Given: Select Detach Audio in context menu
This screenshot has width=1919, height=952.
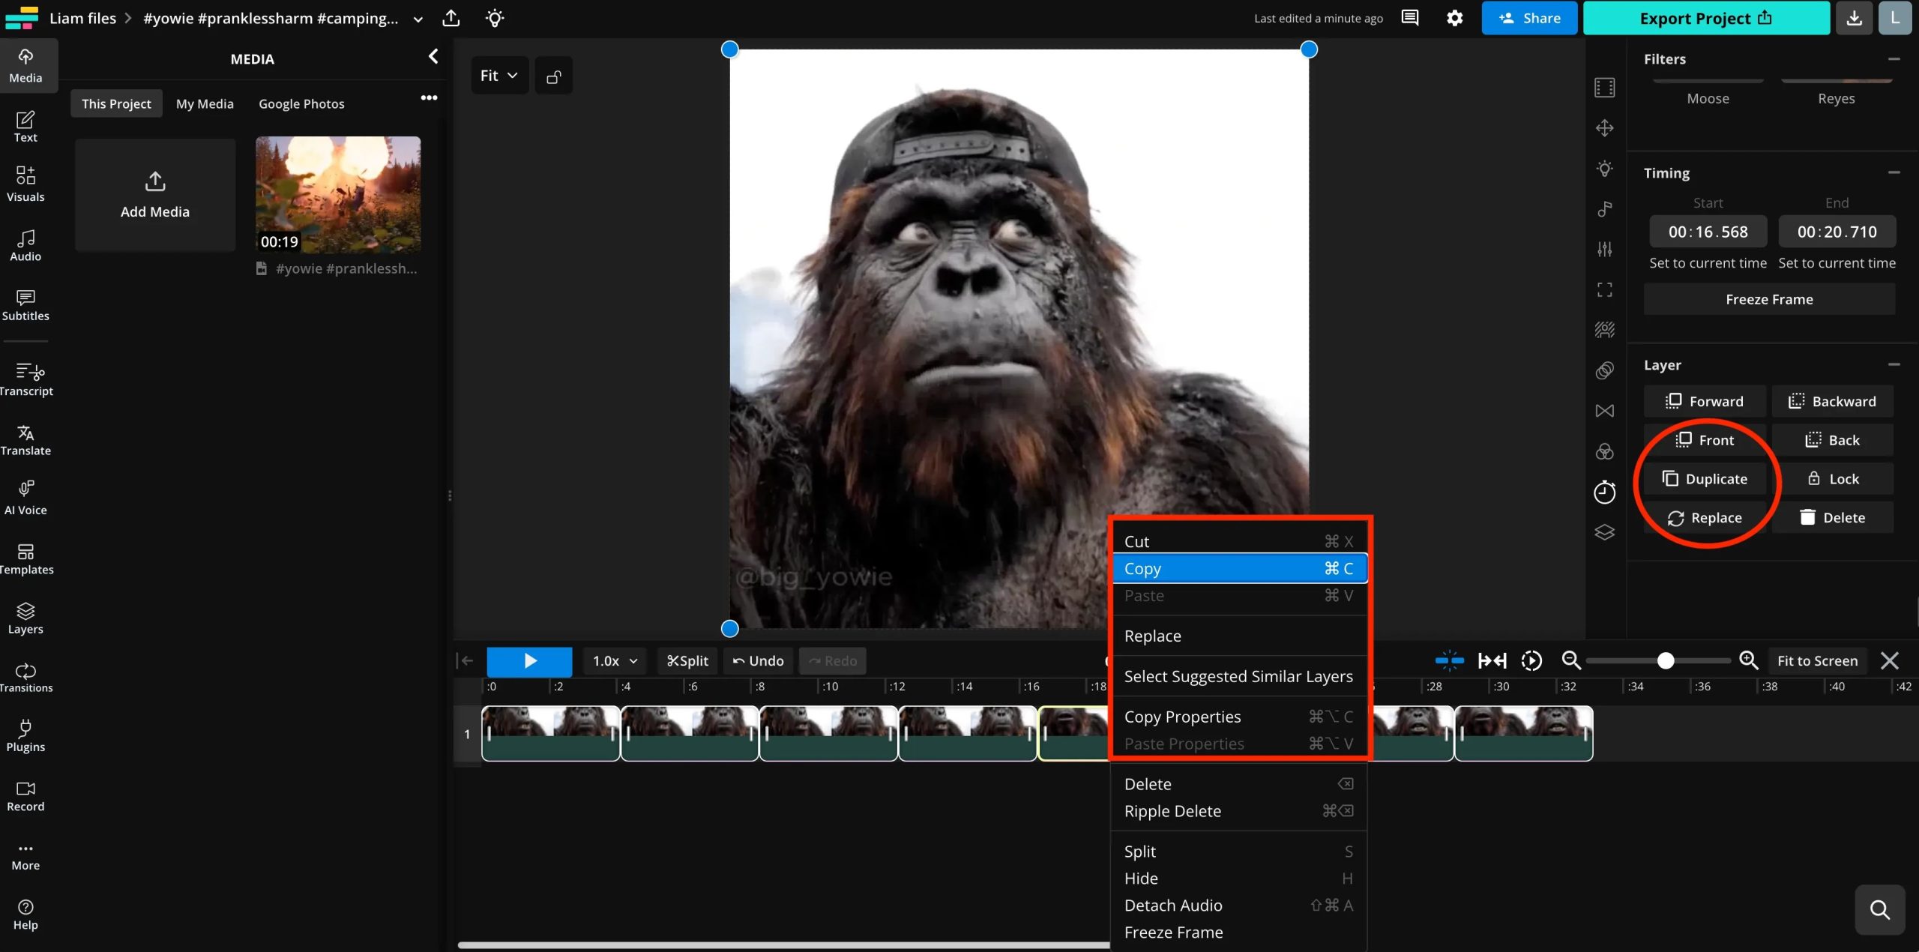Looking at the screenshot, I should click(1239, 906).
